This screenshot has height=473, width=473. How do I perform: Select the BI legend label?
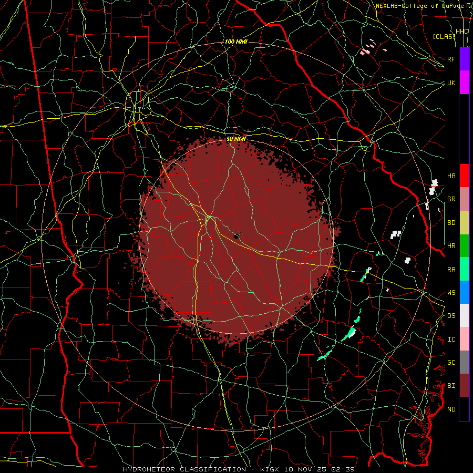[451, 386]
